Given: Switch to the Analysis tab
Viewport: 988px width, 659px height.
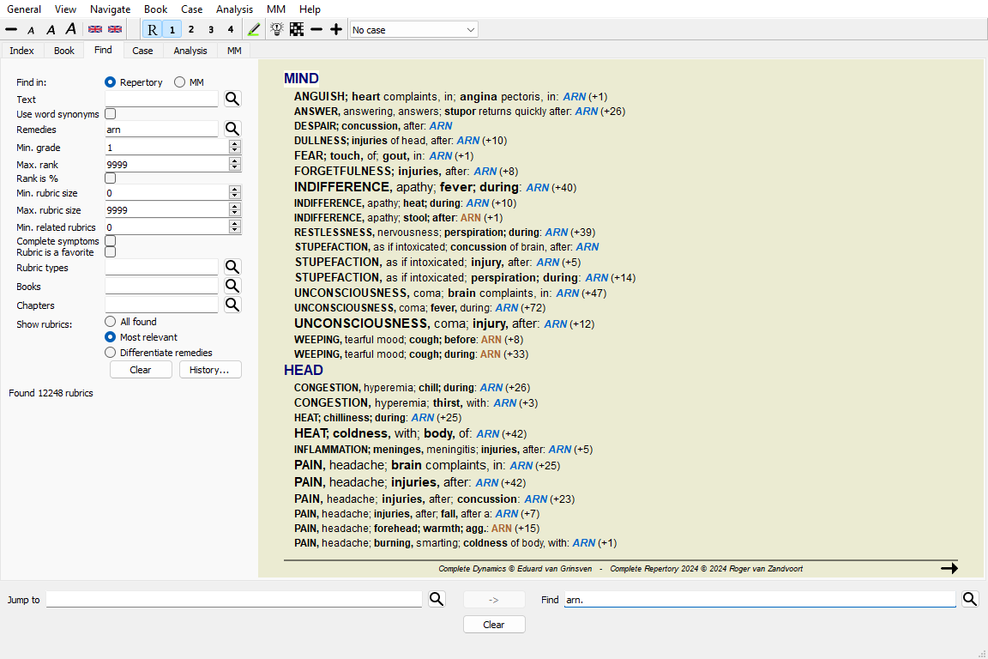Looking at the screenshot, I should pyautogui.click(x=190, y=51).
